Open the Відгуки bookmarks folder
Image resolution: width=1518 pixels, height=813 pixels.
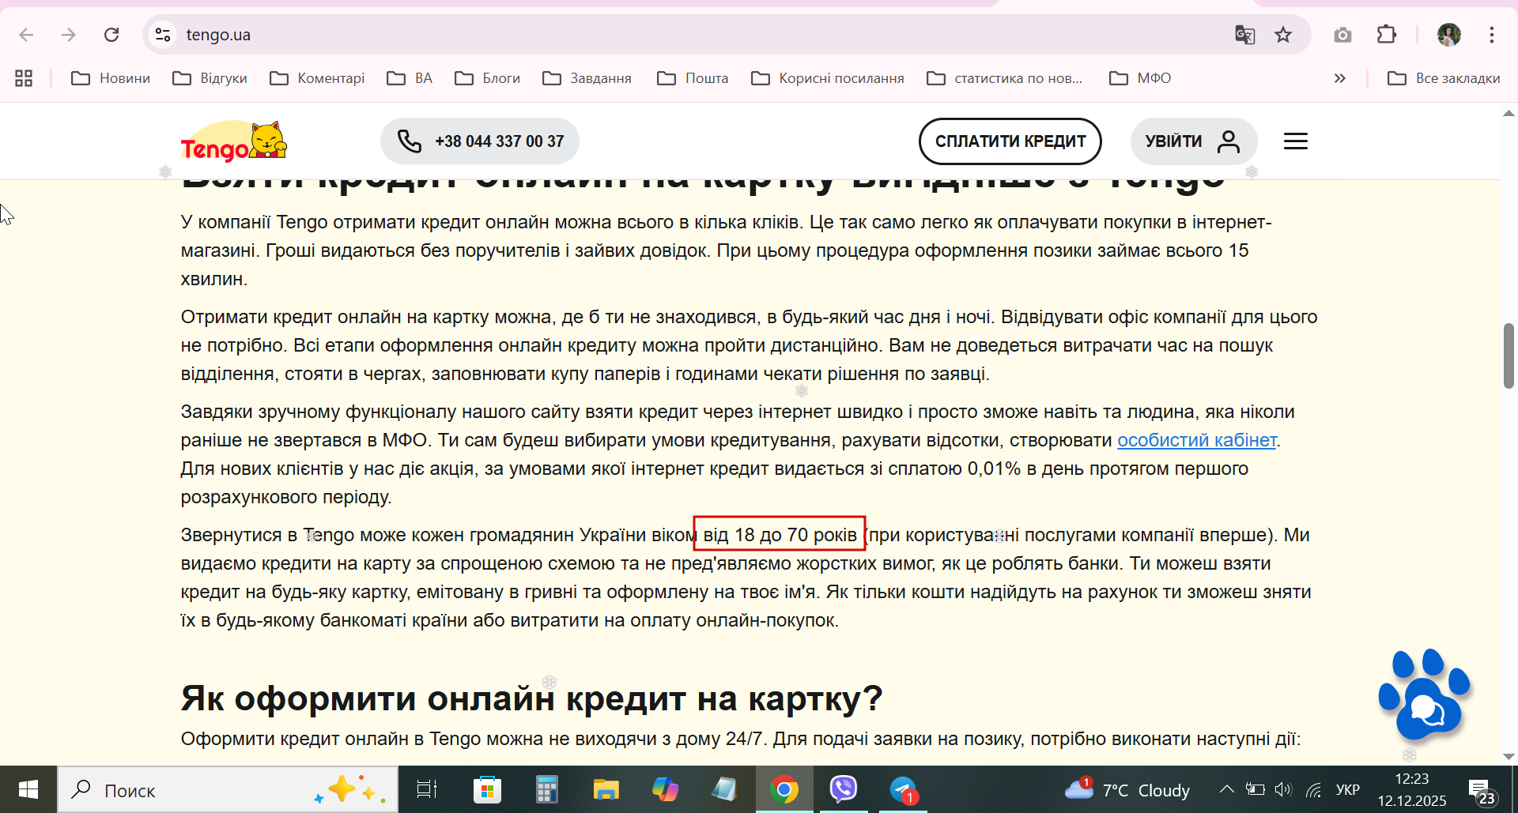[x=210, y=78]
